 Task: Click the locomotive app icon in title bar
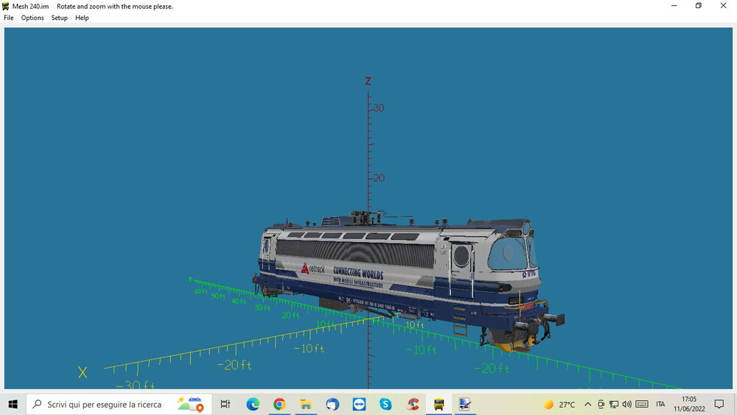point(6,6)
